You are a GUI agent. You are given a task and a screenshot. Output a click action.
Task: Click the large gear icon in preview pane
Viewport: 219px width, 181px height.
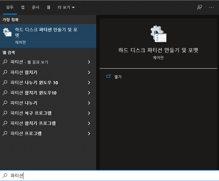[158, 34]
